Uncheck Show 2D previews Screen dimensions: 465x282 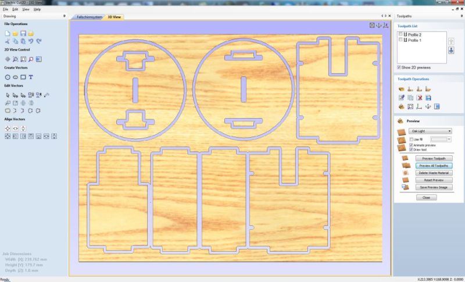click(399, 67)
